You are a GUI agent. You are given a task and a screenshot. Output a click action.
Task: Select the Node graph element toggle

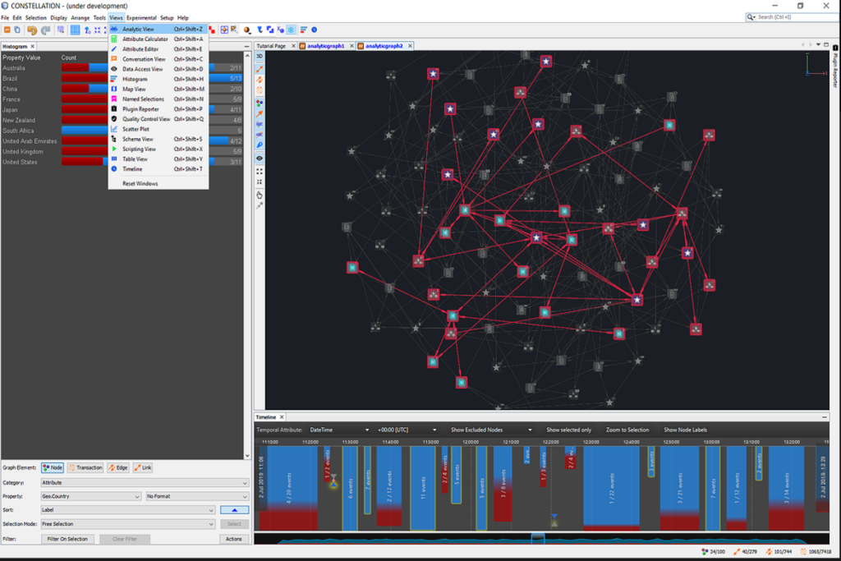[x=53, y=467]
